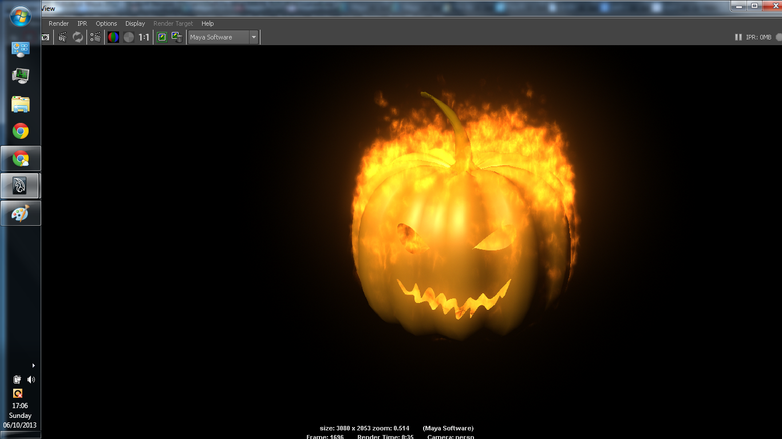Display RGB channels with the color sphere icon
782x439 pixels.
[x=113, y=37]
